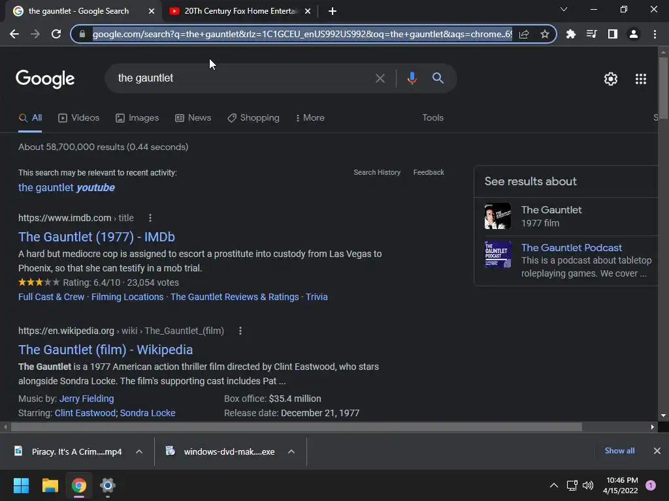Click the Feedback link
The height and width of the screenshot is (501, 669).
point(429,172)
